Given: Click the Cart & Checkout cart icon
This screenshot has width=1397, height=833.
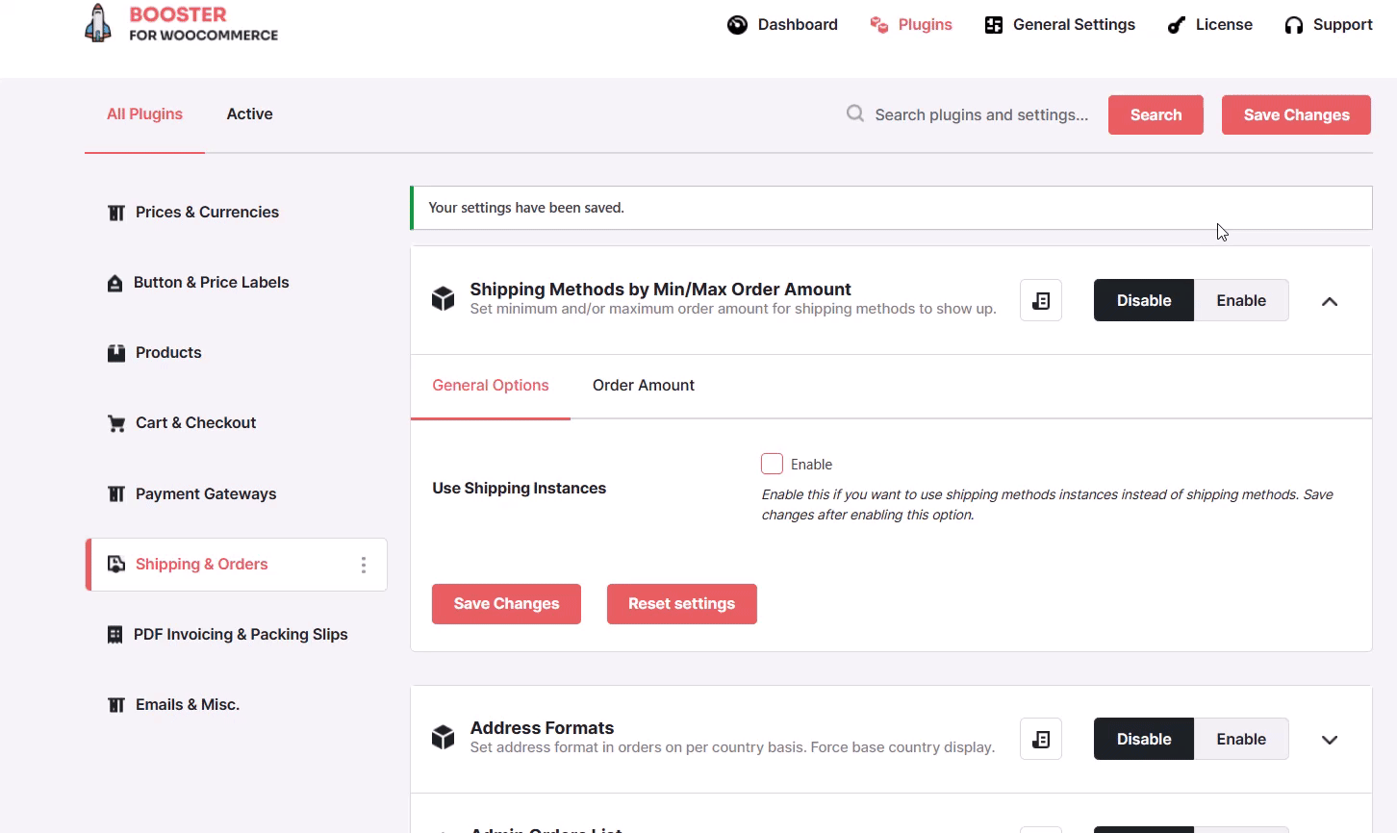Looking at the screenshot, I should 116,423.
